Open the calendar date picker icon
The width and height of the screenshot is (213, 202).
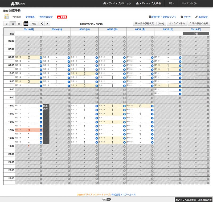click(26, 24)
